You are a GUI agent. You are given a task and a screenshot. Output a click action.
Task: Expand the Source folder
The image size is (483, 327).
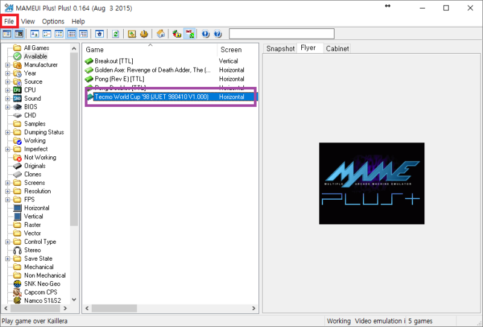[x=8, y=81]
